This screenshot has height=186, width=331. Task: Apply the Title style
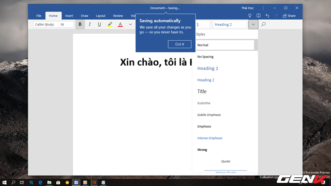click(225, 91)
